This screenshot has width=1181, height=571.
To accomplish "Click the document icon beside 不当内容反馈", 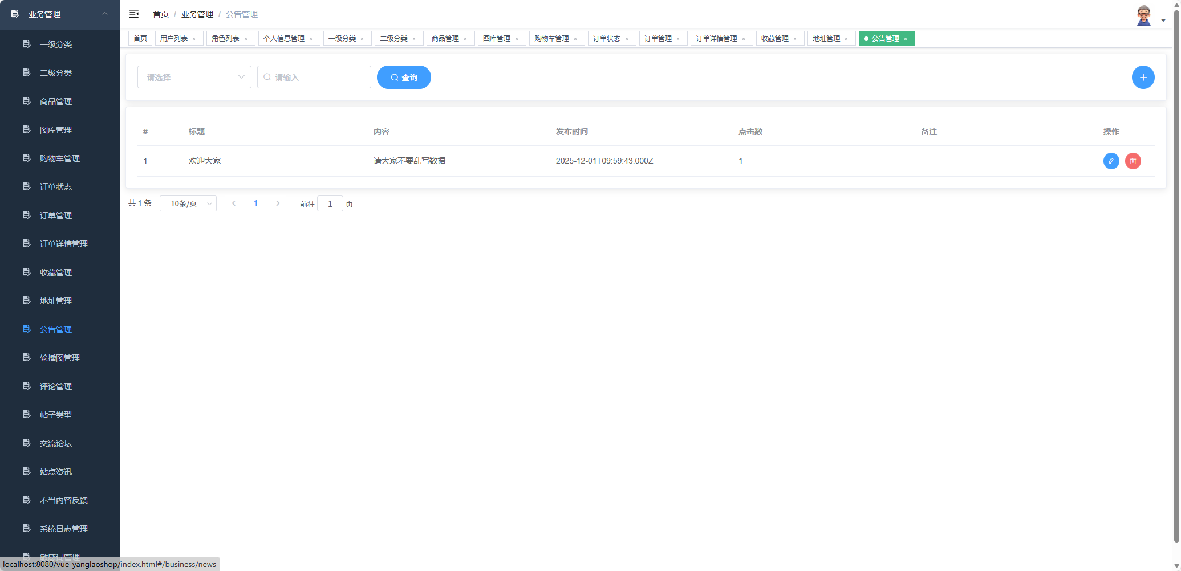I will 26,500.
